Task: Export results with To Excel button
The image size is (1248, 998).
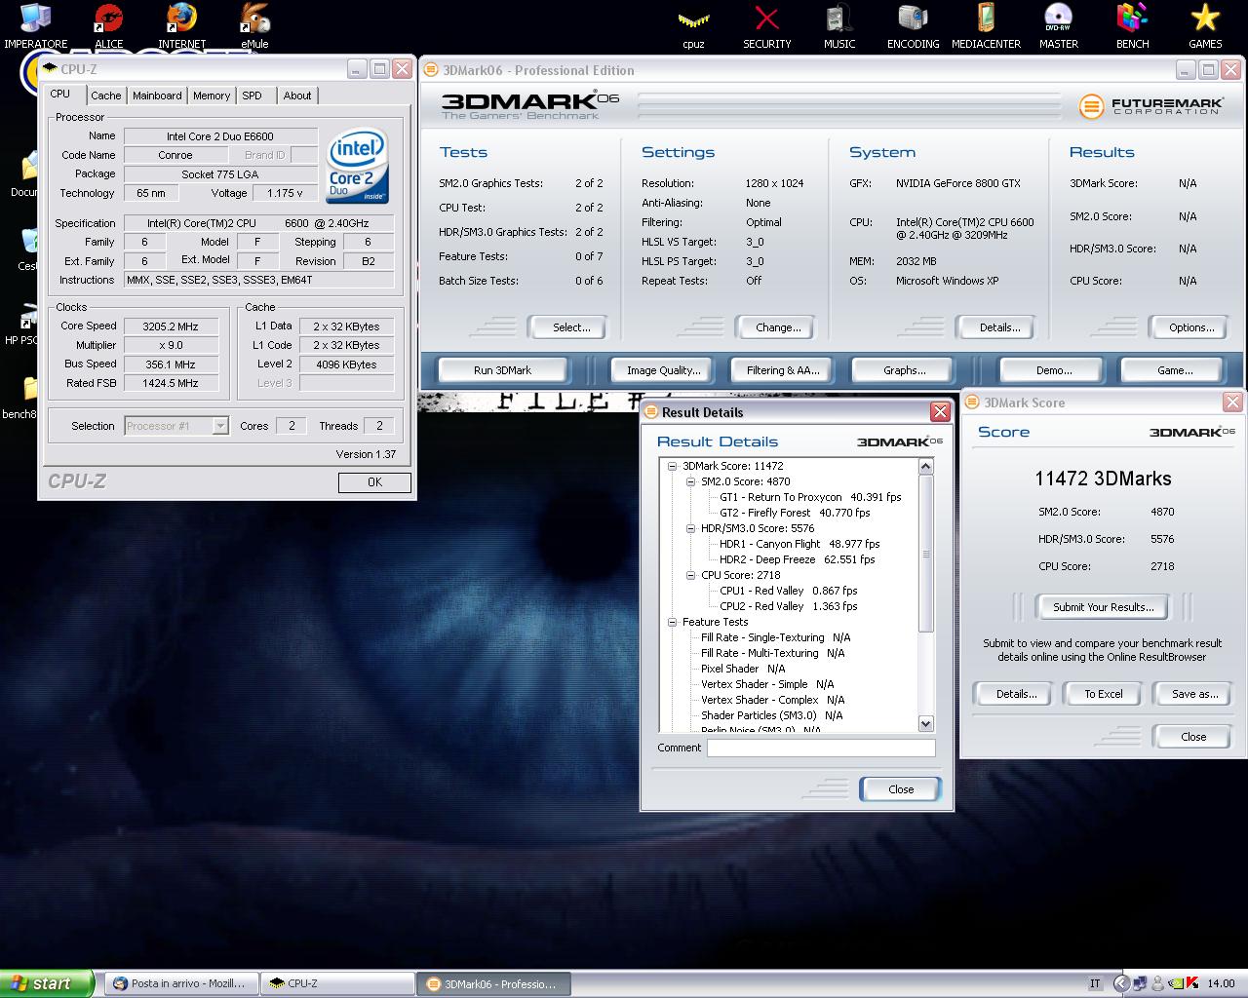Action: (1104, 694)
